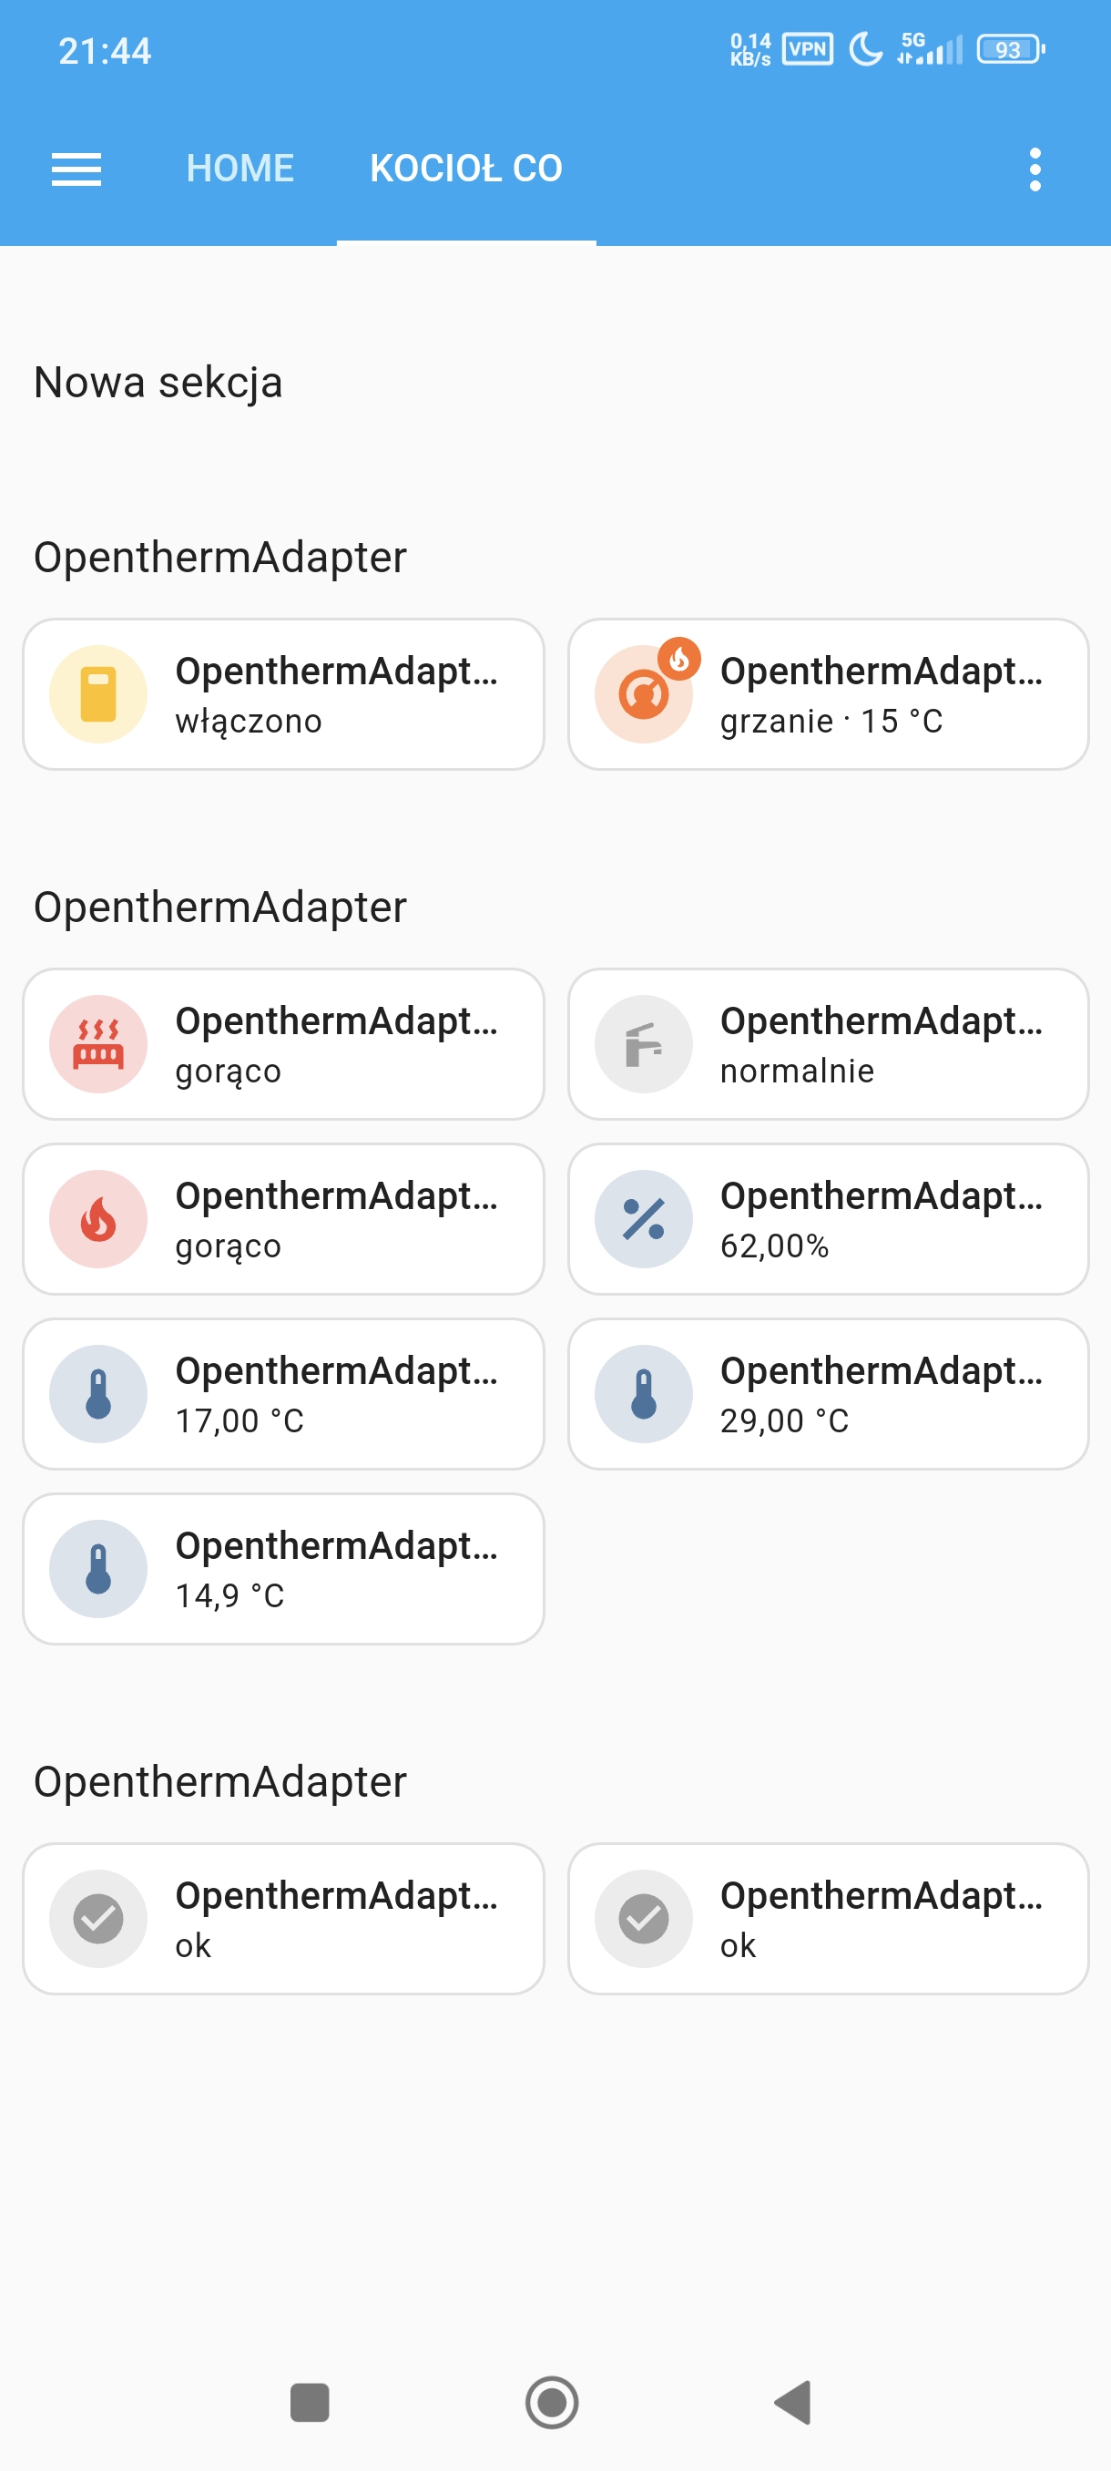The width and height of the screenshot is (1111, 2471).
Task: Click the red flame icon
Action: (x=97, y=1219)
